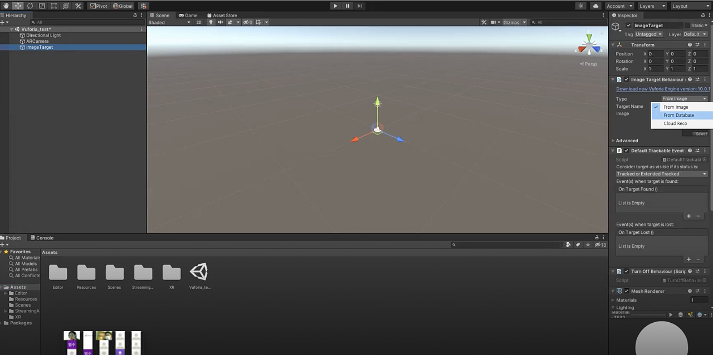Lock the Hierarchy panel
The image size is (713, 355).
click(135, 16)
